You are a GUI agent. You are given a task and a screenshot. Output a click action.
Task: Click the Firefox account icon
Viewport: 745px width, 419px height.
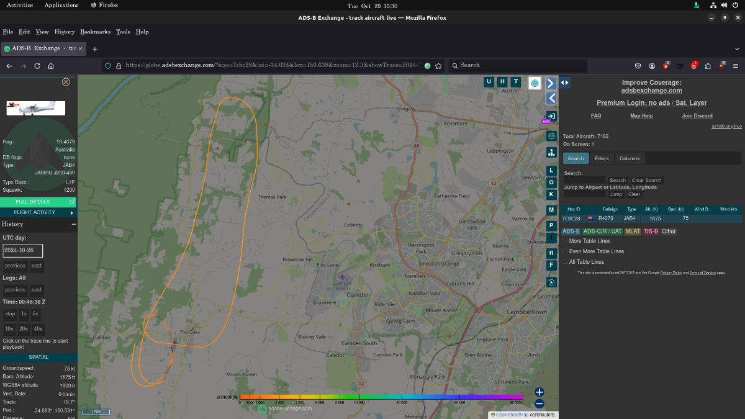652,65
